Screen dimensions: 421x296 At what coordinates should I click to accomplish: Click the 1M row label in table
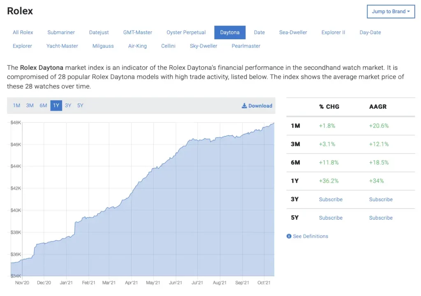pyautogui.click(x=295, y=126)
